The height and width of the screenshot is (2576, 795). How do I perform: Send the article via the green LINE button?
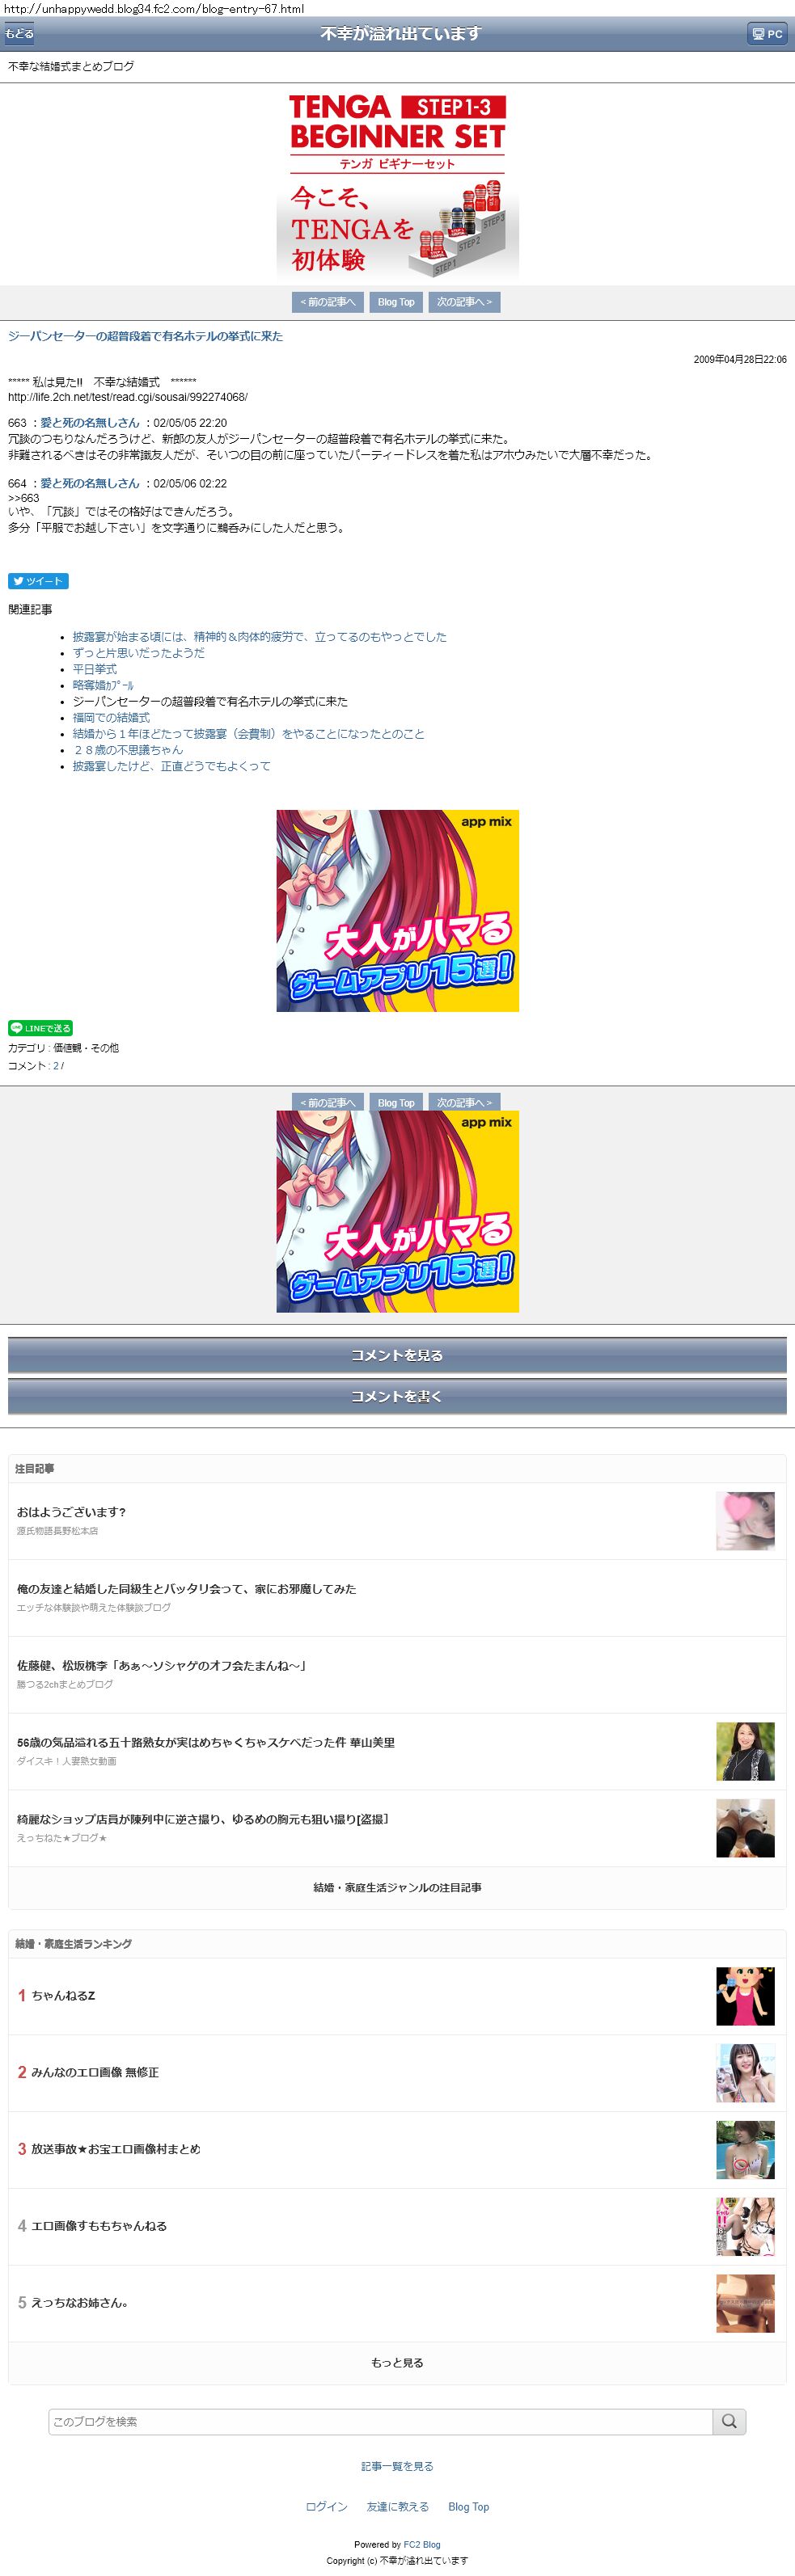pos(40,1028)
